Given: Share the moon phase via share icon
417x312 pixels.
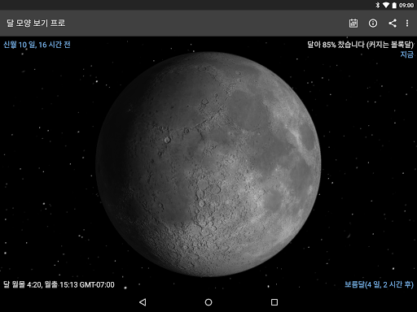Looking at the screenshot, I should (x=393, y=24).
